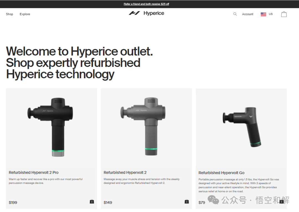Screen dimensions: 299x212
Task: Open the search magnifier icon
Action: click(x=235, y=14)
